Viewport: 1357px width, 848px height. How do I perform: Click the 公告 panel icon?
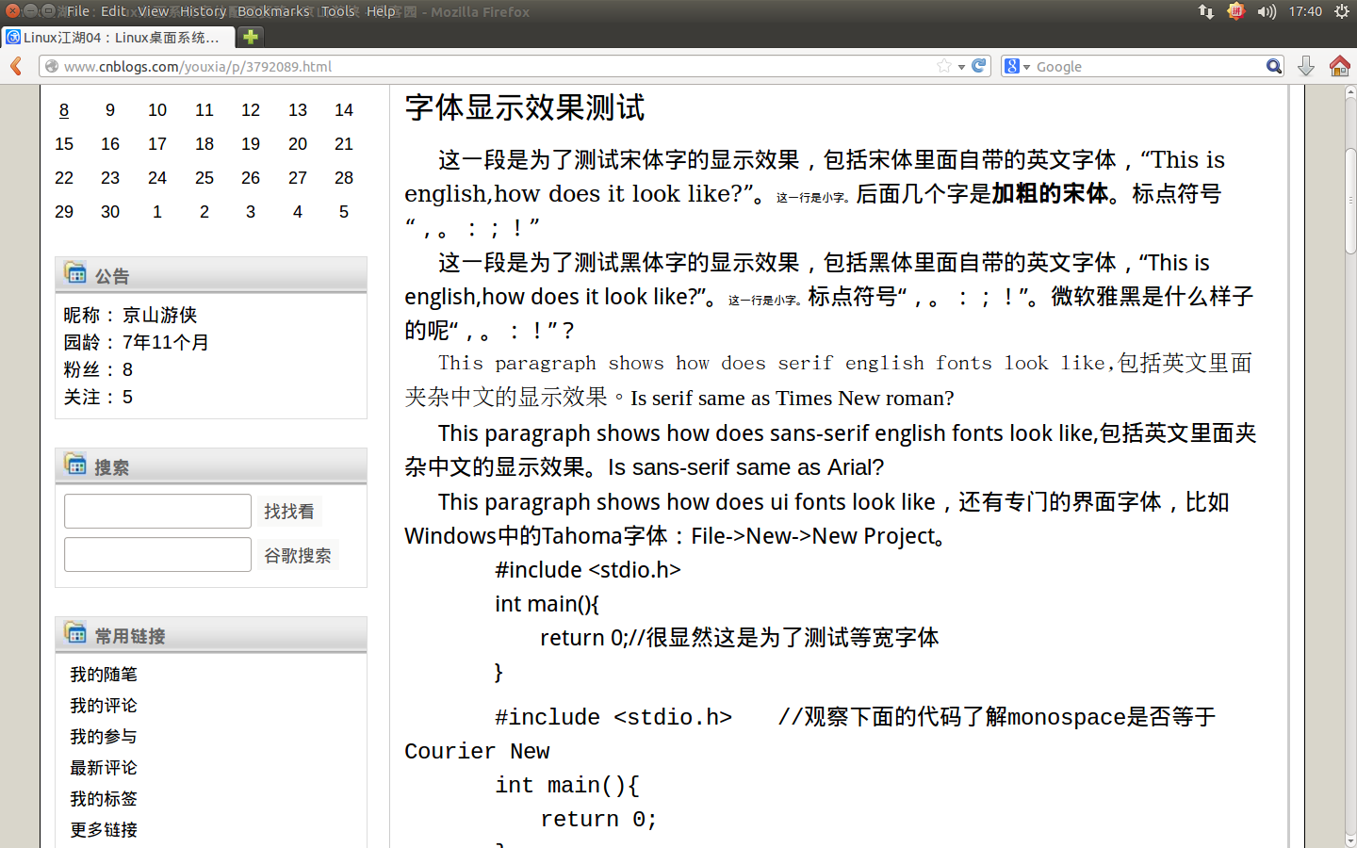(75, 273)
